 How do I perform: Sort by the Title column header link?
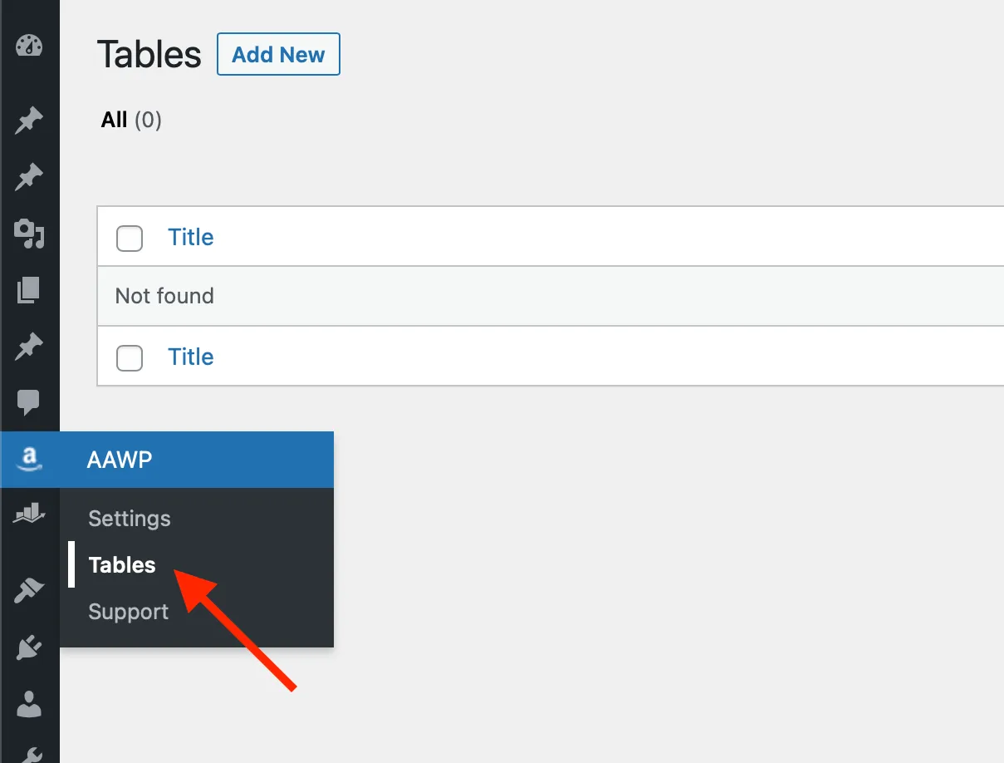click(x=191, y=238)
